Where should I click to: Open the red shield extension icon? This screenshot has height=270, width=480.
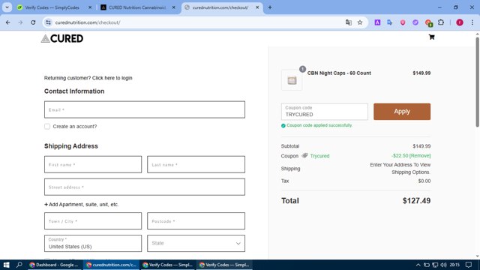pos(403,22)
